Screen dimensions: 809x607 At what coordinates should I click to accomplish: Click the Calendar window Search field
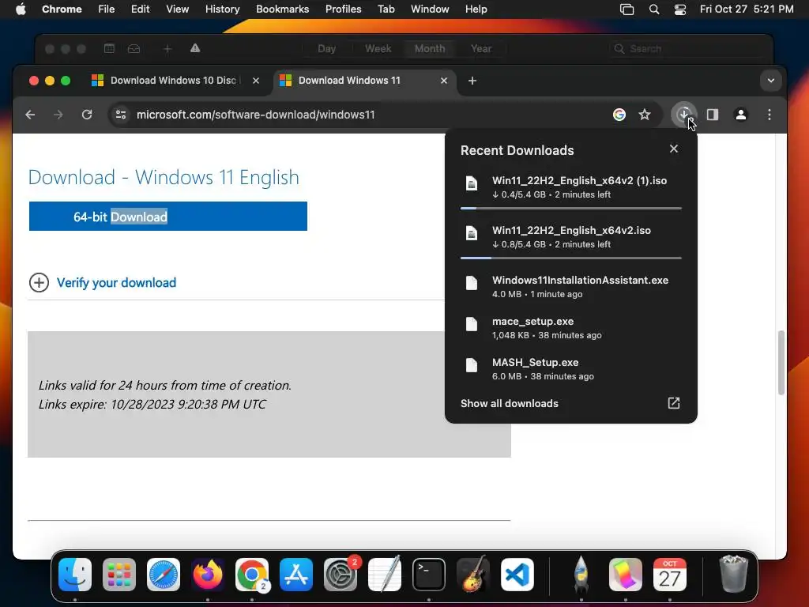point(687,48)
